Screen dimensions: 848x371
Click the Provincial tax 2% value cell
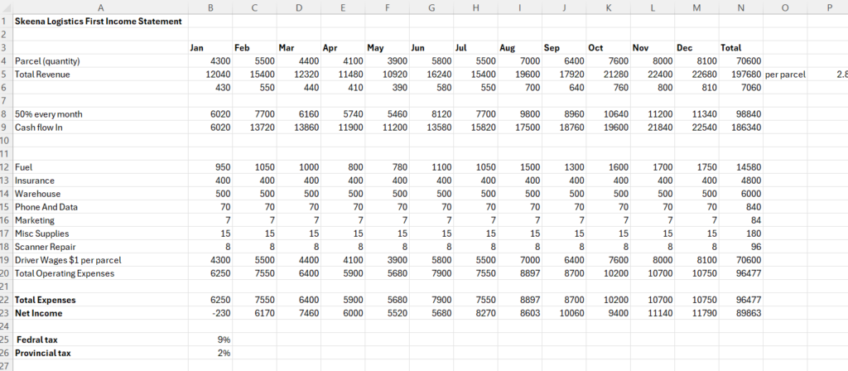tap(210, 353)
